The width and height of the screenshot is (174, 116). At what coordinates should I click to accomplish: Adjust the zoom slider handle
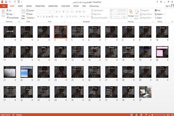(152, 115)
